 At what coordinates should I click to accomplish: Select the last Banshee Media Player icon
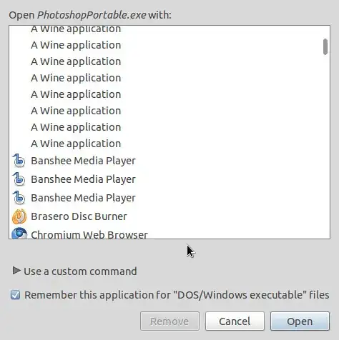click(x=19, y=198)
